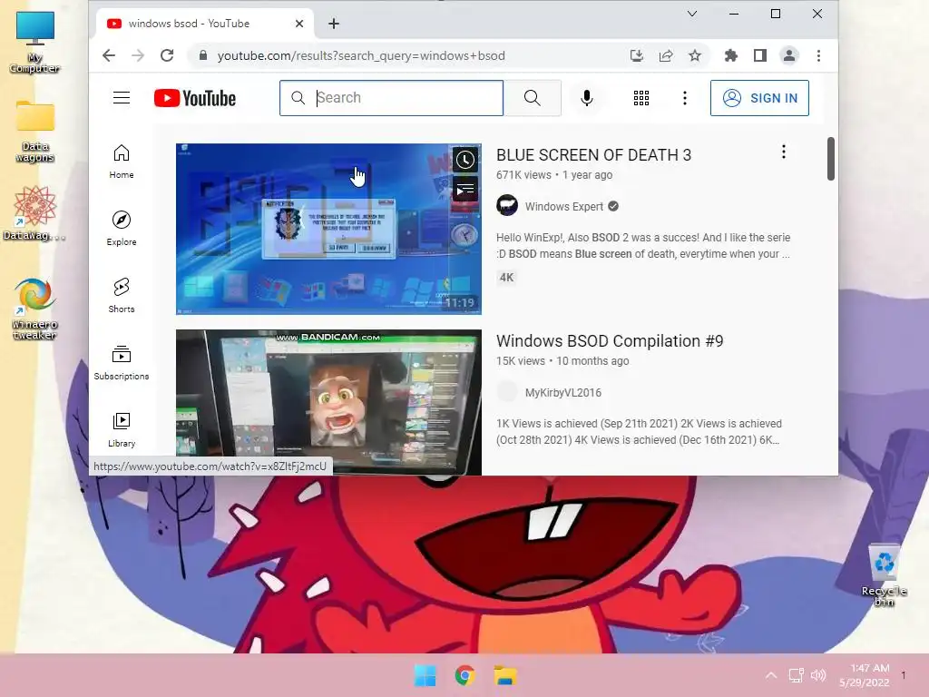The image size is (929, 697).
Task: Add BLUE SCREEN OF DEATH 3 to Watch later
Action: click(465, 160)
